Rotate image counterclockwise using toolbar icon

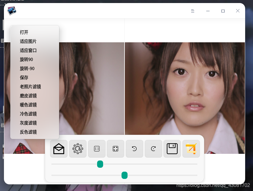pyautogui.click(x=134, y=149)
